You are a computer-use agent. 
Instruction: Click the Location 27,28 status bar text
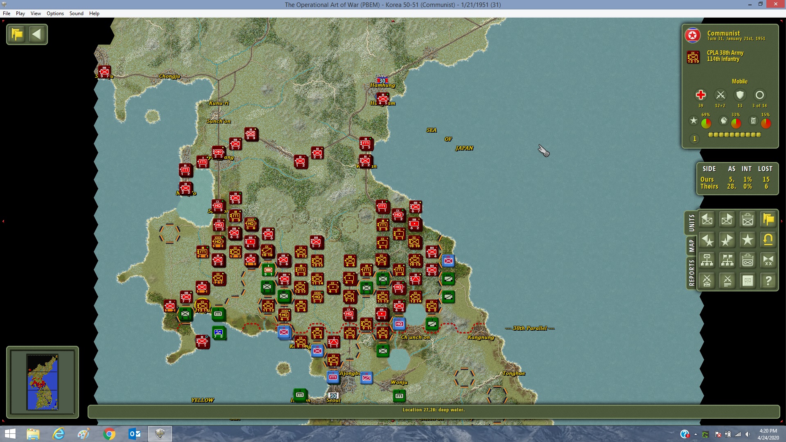tap(434, 410)
